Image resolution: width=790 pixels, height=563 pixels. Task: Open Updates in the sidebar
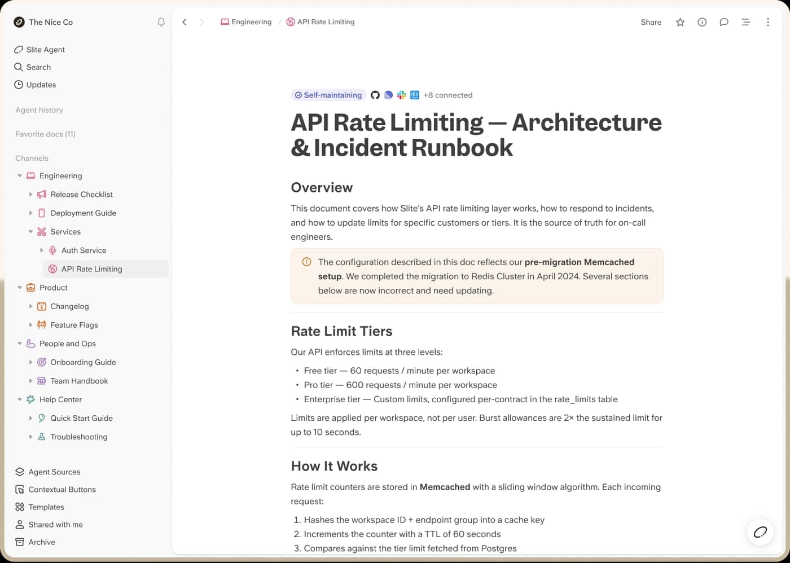(35, 85)
